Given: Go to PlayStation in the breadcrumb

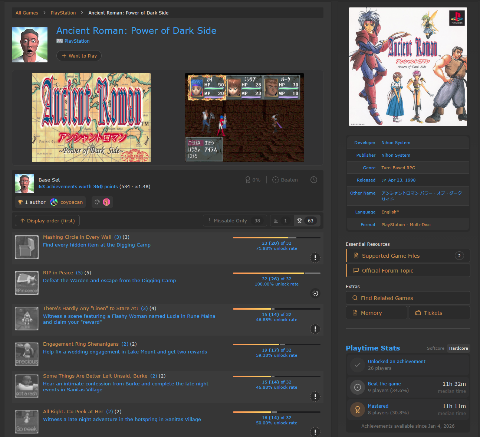Looking at the screenshot, I should [63, 13].
